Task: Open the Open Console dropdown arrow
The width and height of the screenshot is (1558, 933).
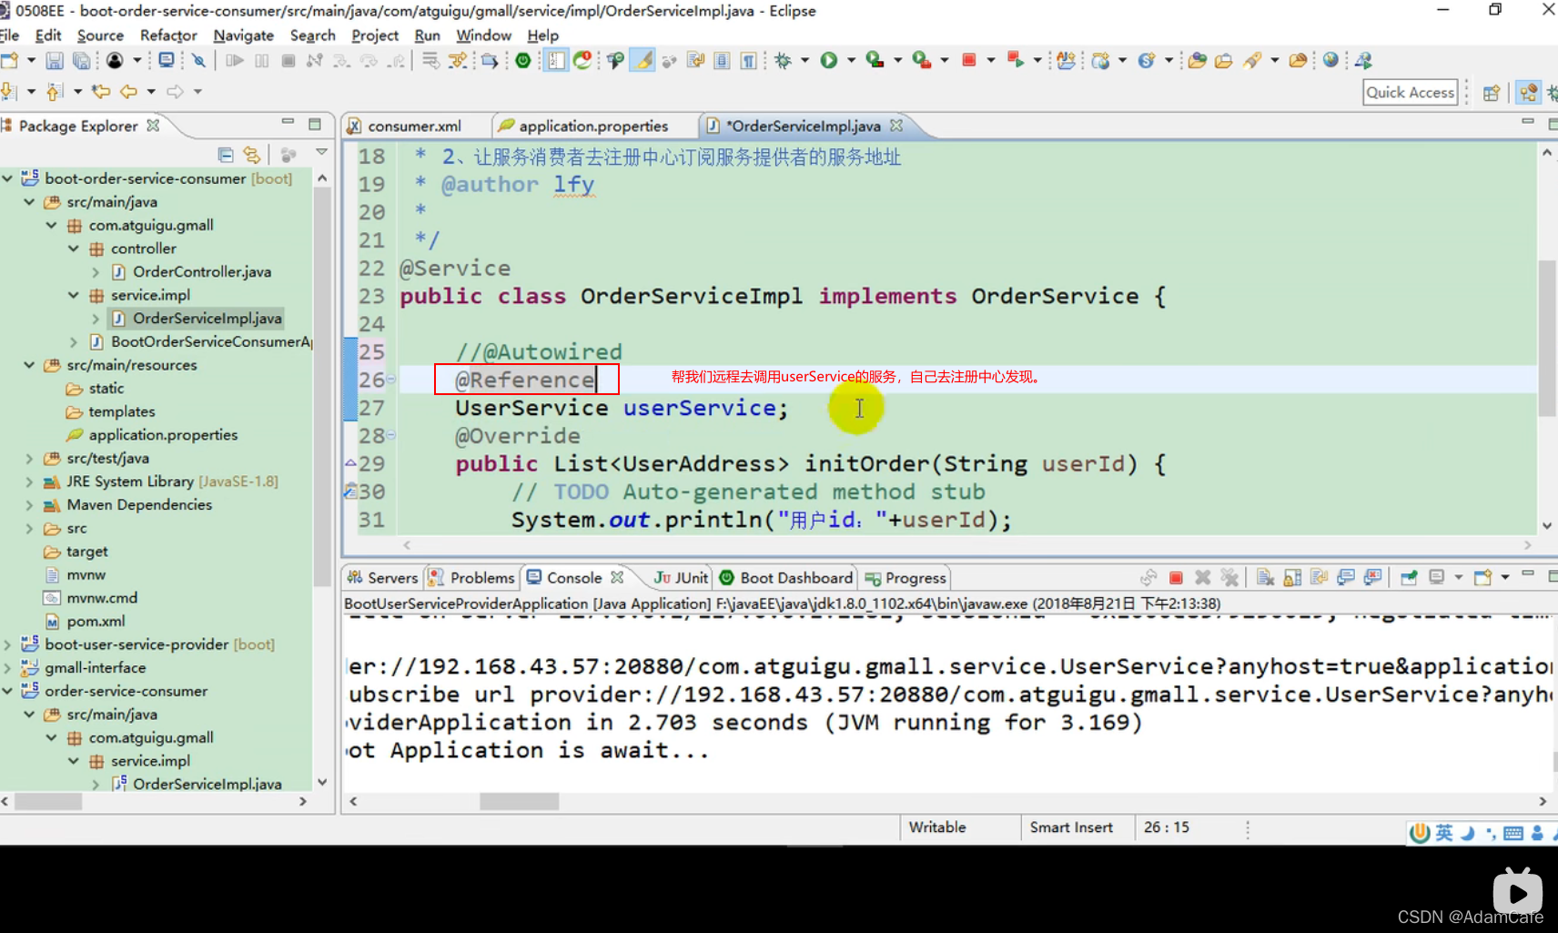Action: 1505,578
